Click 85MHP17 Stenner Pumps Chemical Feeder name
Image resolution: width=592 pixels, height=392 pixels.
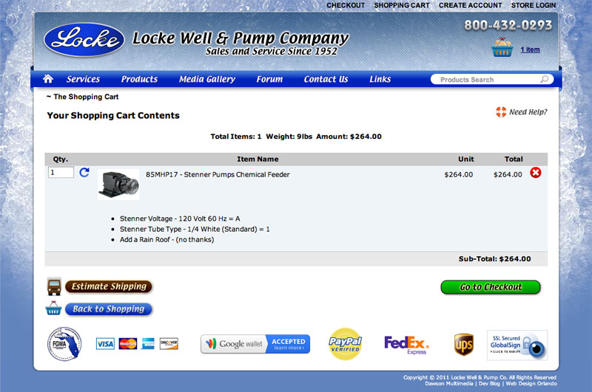click(218, 174)
